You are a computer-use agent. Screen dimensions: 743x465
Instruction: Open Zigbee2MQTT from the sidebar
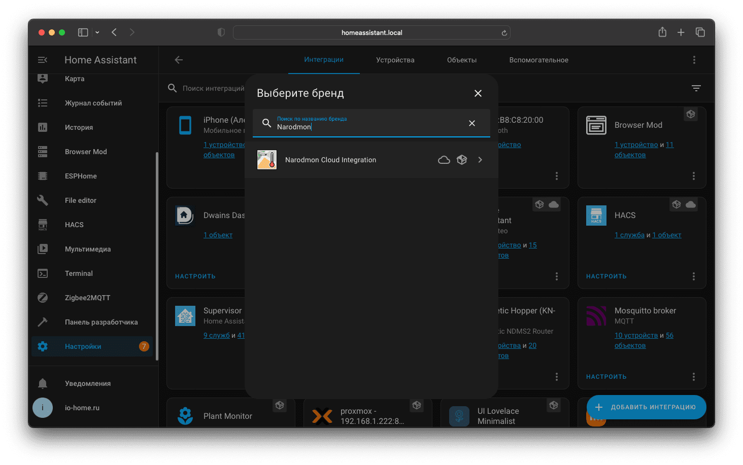pyautogui.click(x=87, y=298)
